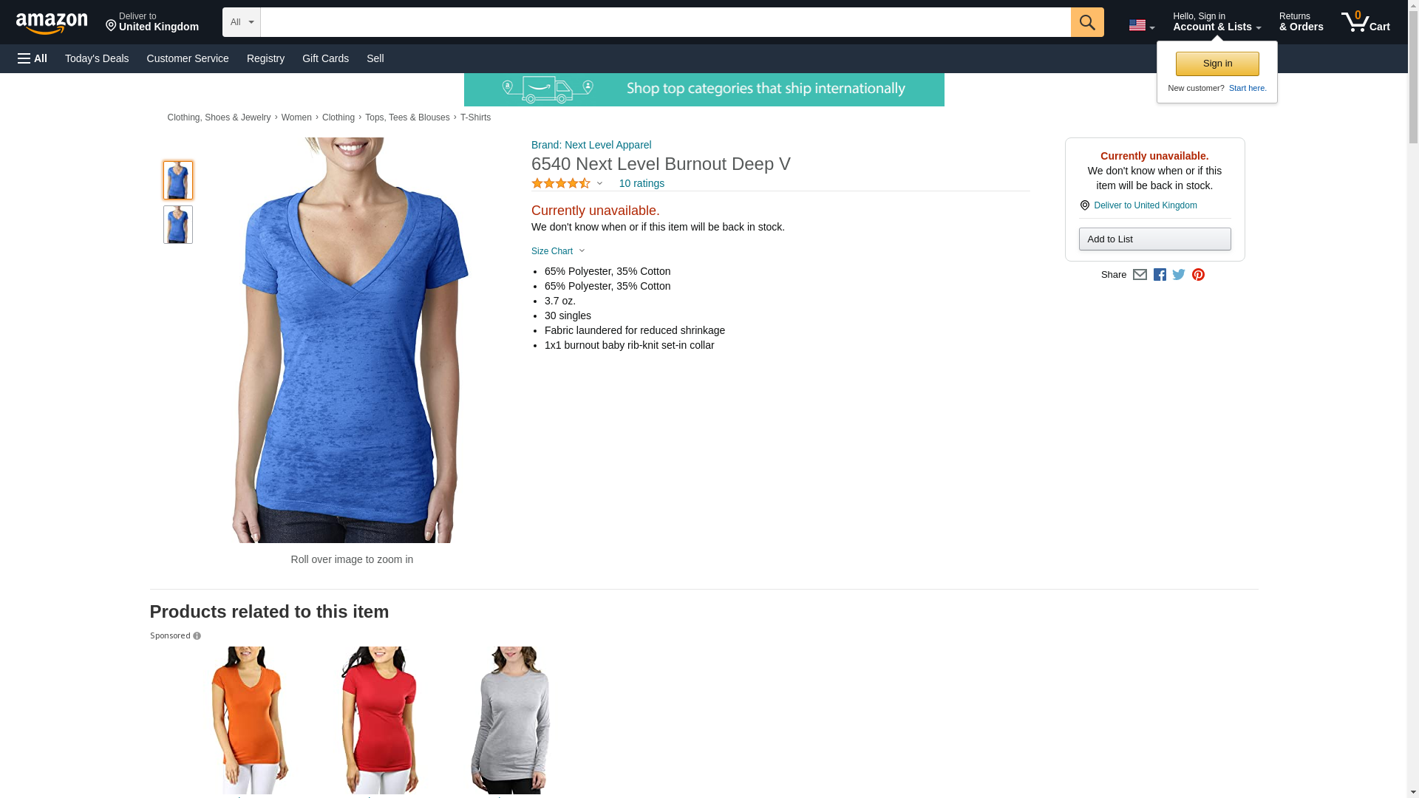Go to Amazon home logo
The image size is (1419, 798).
(52, 22)
